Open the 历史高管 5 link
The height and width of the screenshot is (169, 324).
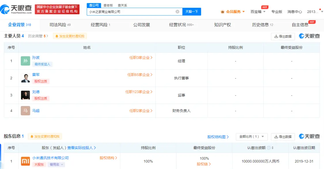(38, 36)
